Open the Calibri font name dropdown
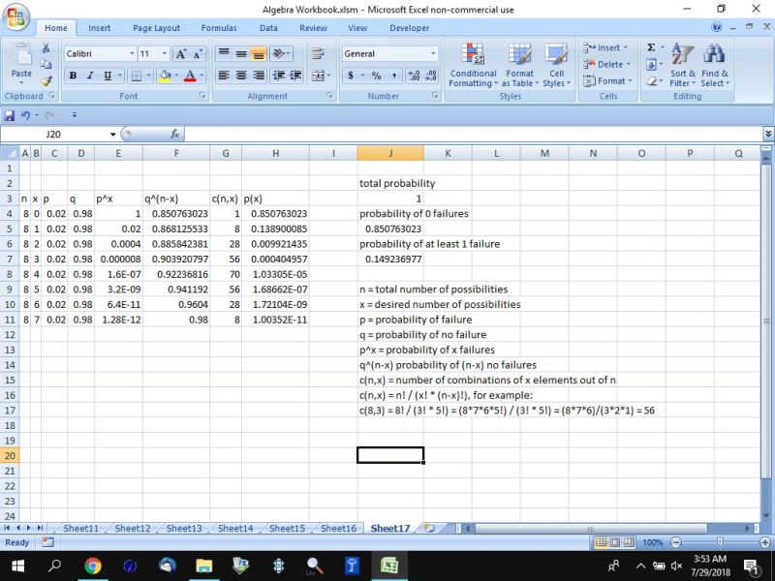This screenshot has height=581, width=775. pos(132,54)
